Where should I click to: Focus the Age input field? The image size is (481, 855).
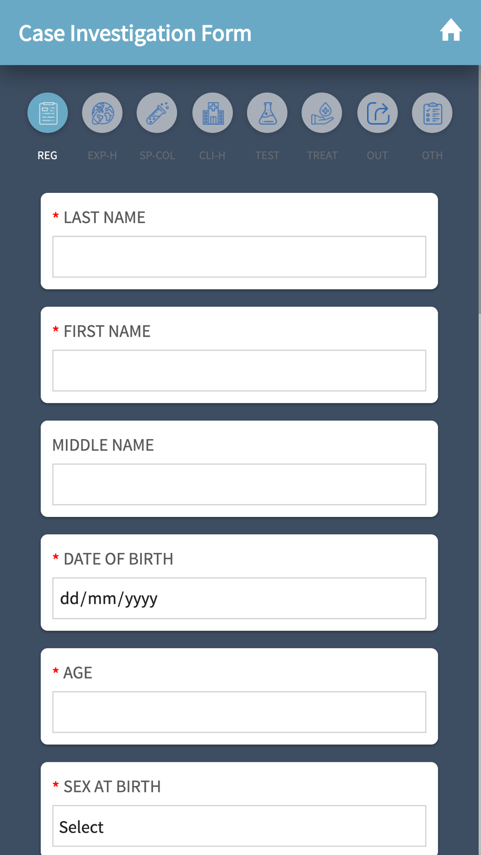click(x=239, y=712)
